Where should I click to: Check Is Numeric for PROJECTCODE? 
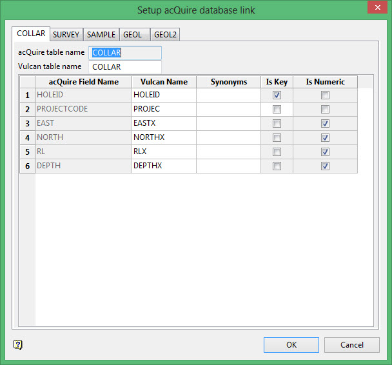click(325, 109)
